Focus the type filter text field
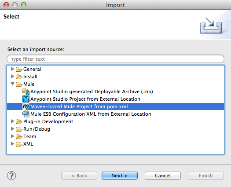This screenshot has height=187, width=231. [x=115, y=59]
